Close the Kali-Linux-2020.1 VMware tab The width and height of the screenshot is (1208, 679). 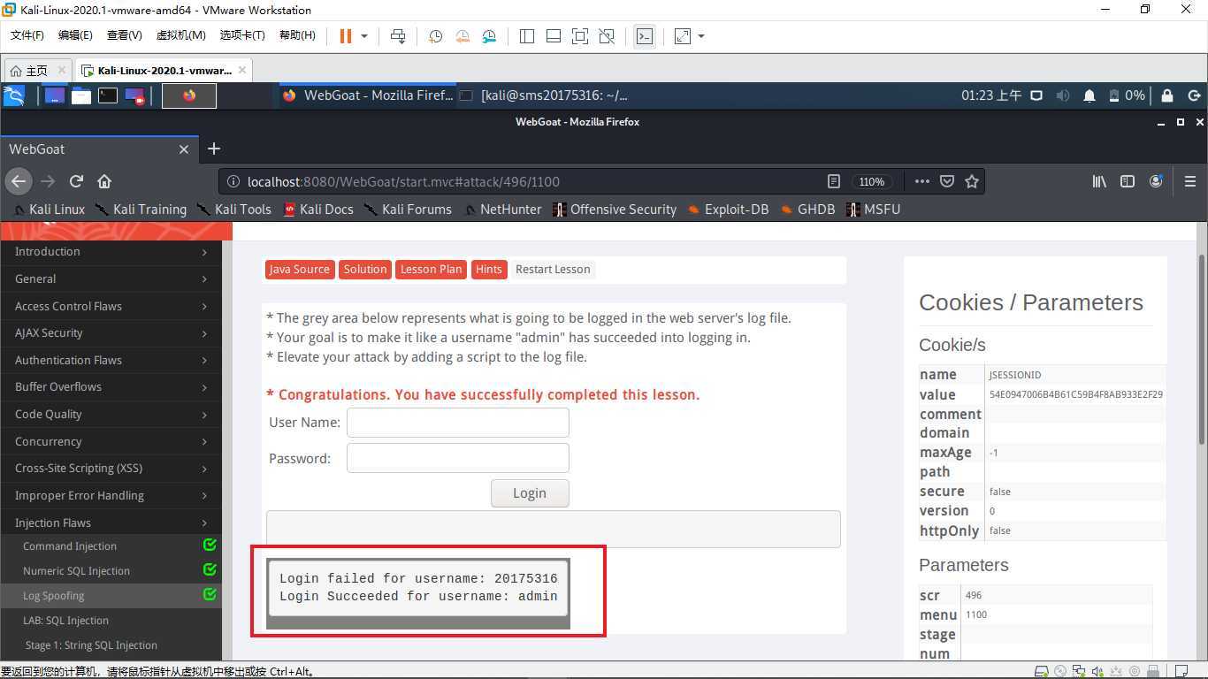click(x=242, y=71)
